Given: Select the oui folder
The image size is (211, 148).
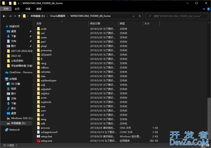Looking at the screenshot, I should point(43,33).
